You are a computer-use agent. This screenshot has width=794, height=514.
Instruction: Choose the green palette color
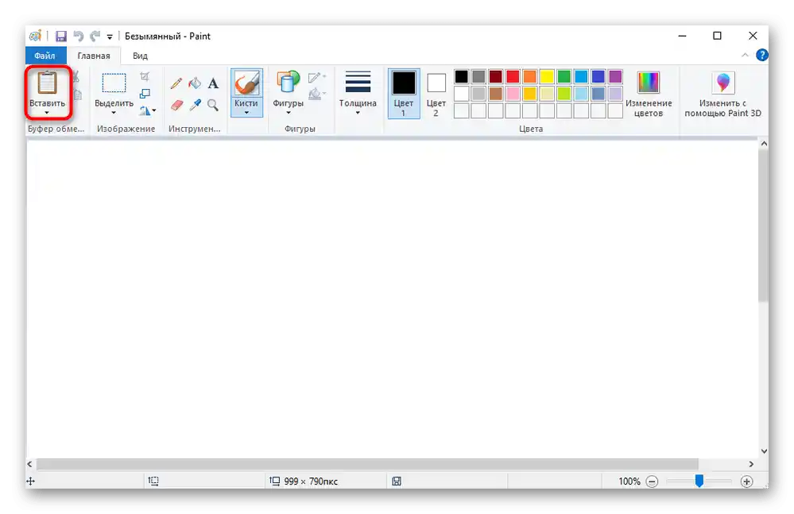coord(564,77)
